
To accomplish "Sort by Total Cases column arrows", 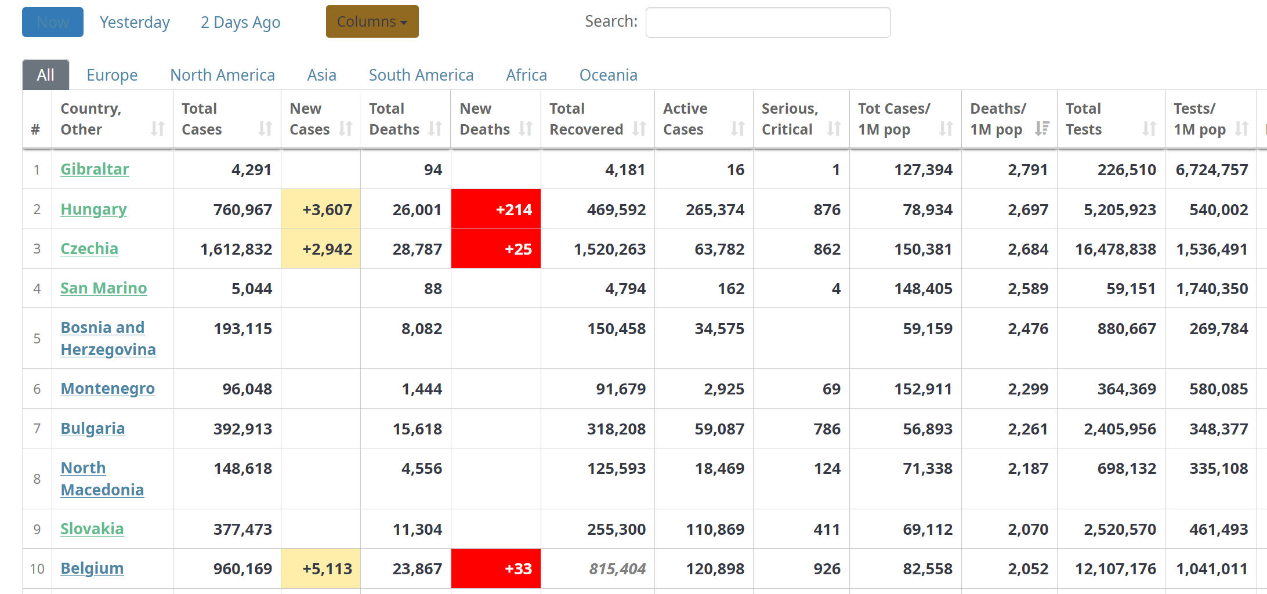I will click(266, 129).
